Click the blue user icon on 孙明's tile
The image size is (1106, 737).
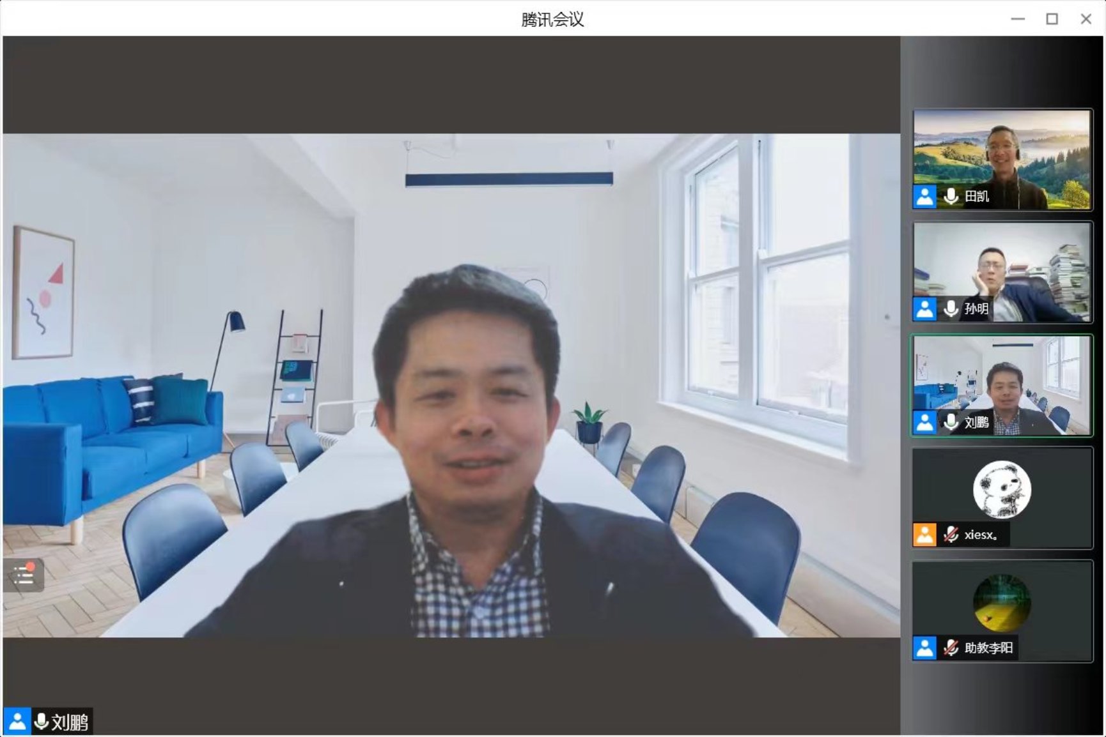[924, 309]
